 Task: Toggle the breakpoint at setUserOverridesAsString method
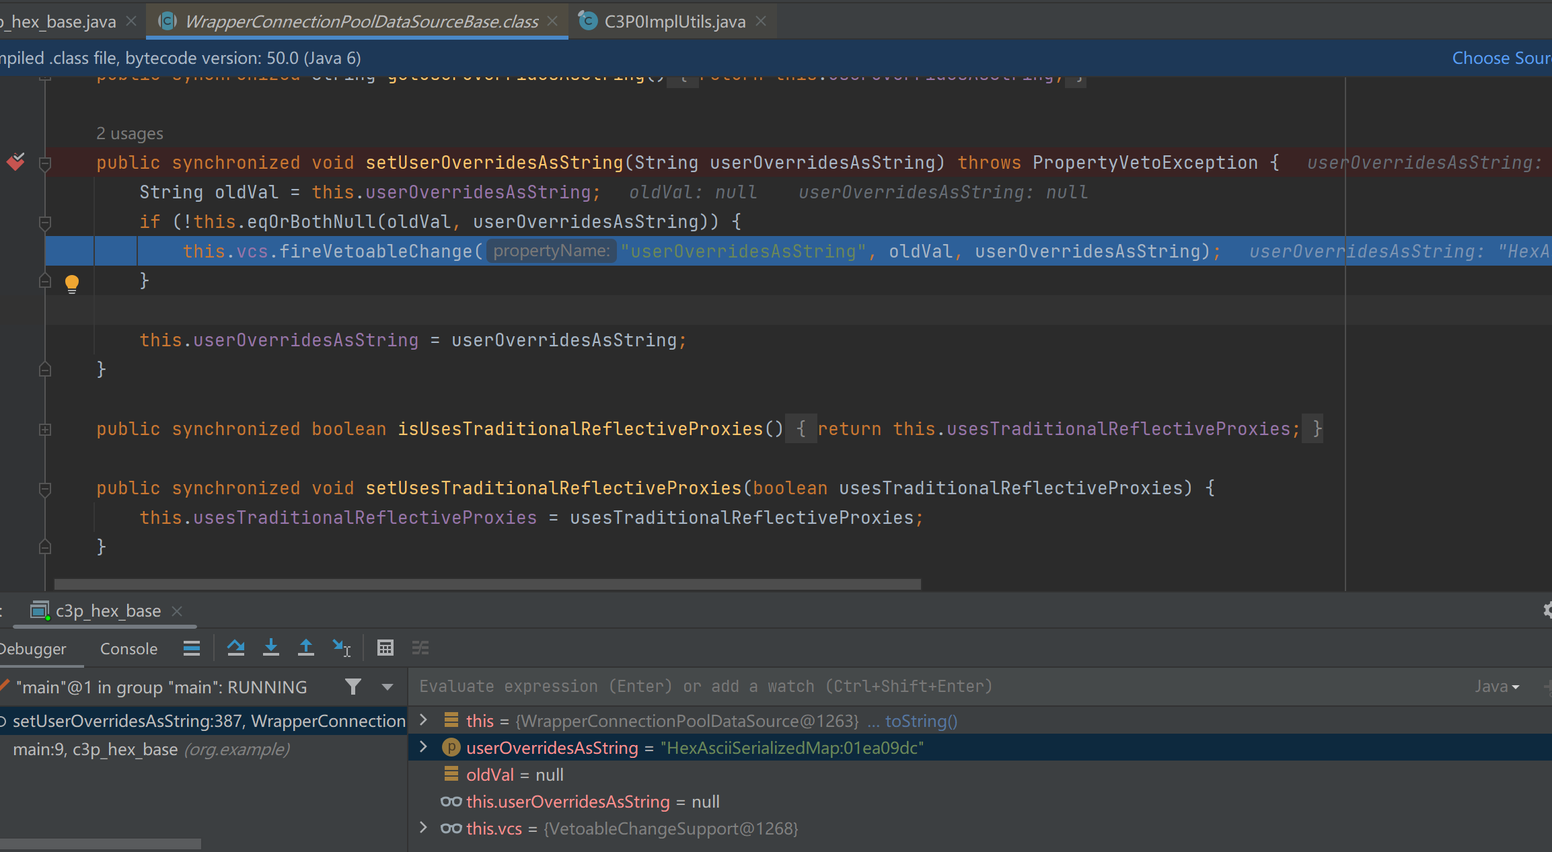(15, 162)
